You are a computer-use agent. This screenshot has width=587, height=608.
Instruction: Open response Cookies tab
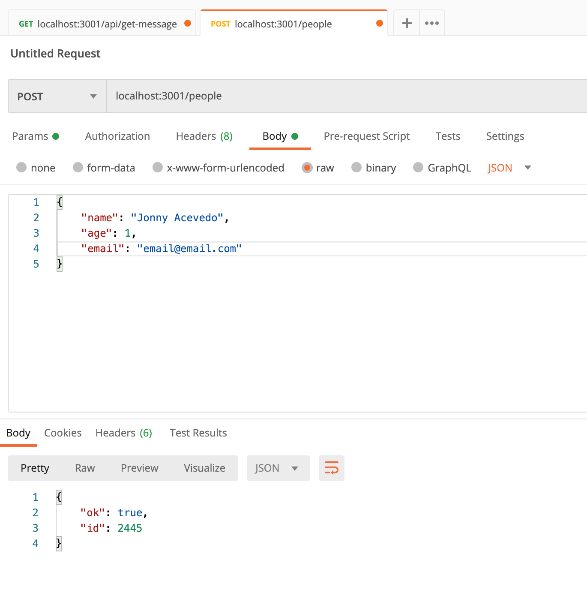tap(63, 433)
